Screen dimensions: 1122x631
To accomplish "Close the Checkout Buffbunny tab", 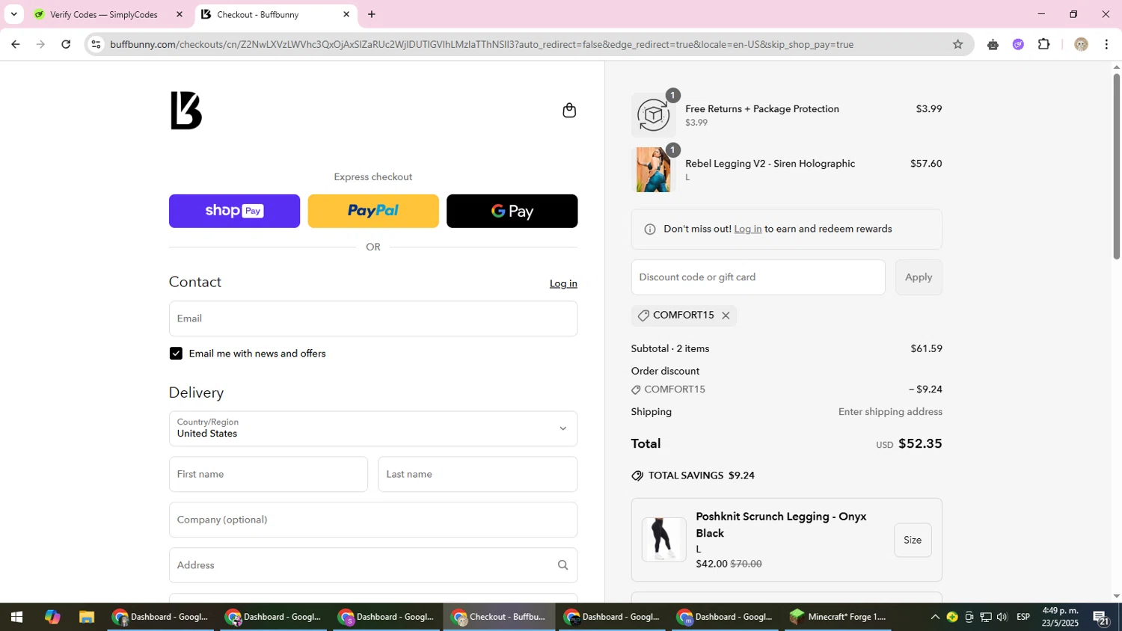I will 346,14.
